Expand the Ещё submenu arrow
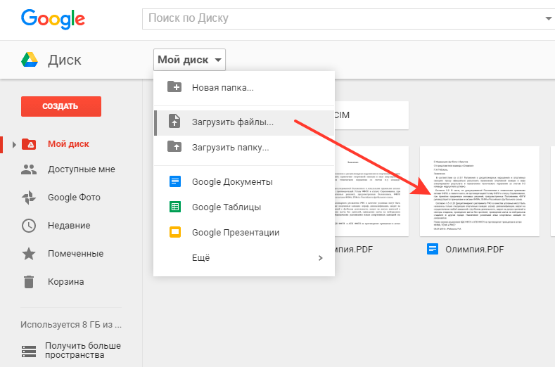 click(x=320, y=258)
